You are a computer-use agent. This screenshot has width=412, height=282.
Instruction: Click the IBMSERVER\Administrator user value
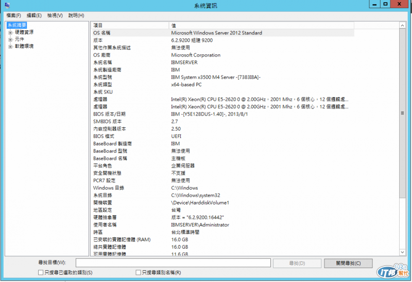[200, 225]
